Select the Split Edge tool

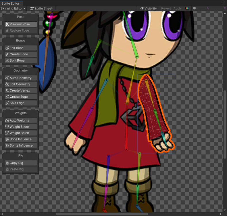(x=21, y=103)
